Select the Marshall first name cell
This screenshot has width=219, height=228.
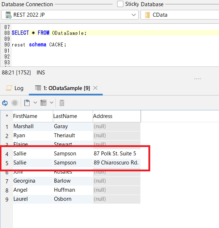click(33, 126)
